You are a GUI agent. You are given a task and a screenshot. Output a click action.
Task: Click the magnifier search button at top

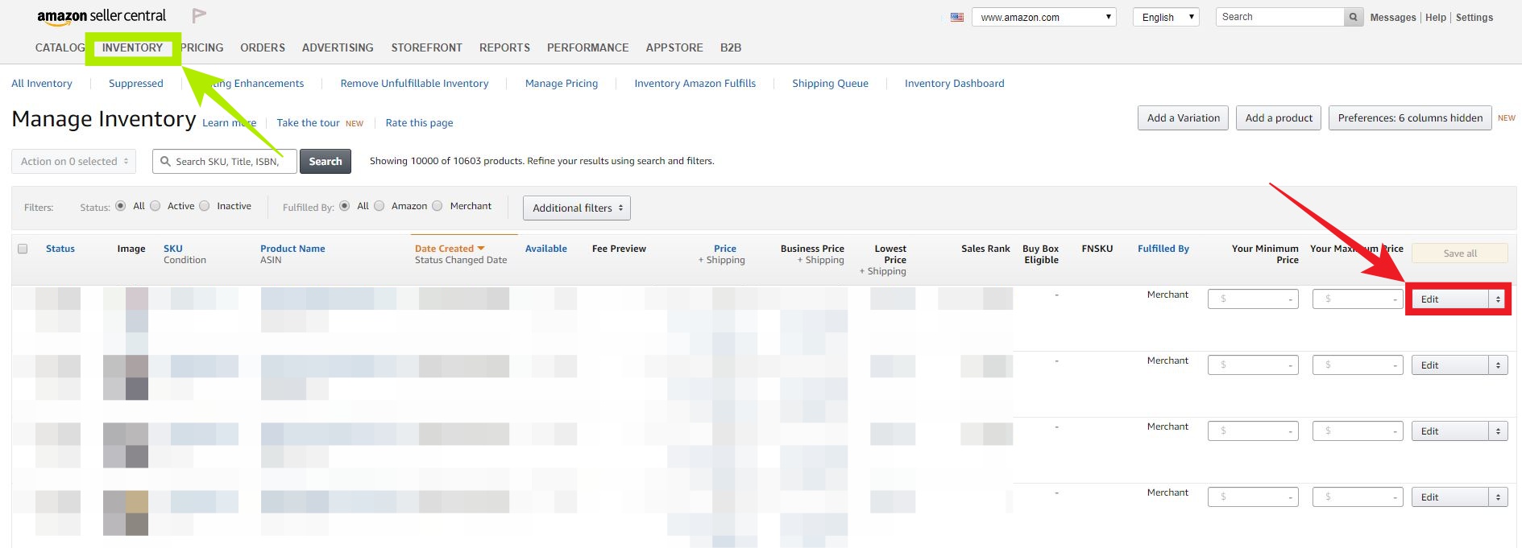(x=1354, y=17)
